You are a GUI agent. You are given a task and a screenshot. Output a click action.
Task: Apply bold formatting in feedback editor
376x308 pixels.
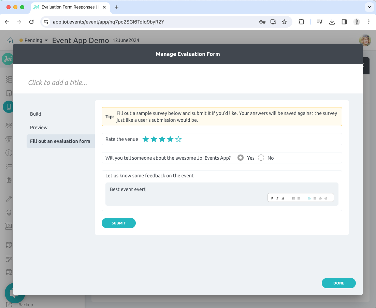tap(272, 198)
